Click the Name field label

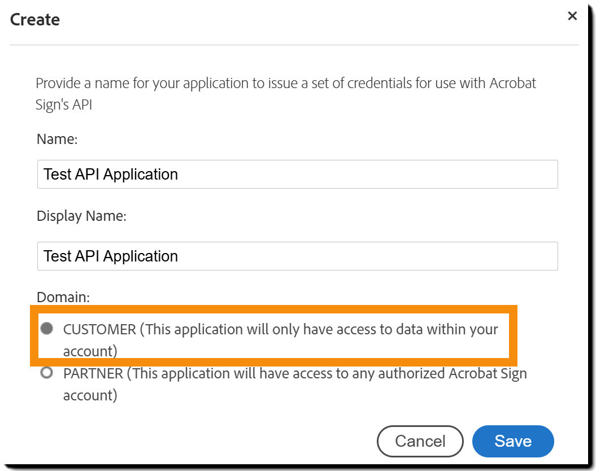pyautogui.click(x=56, y=139)
